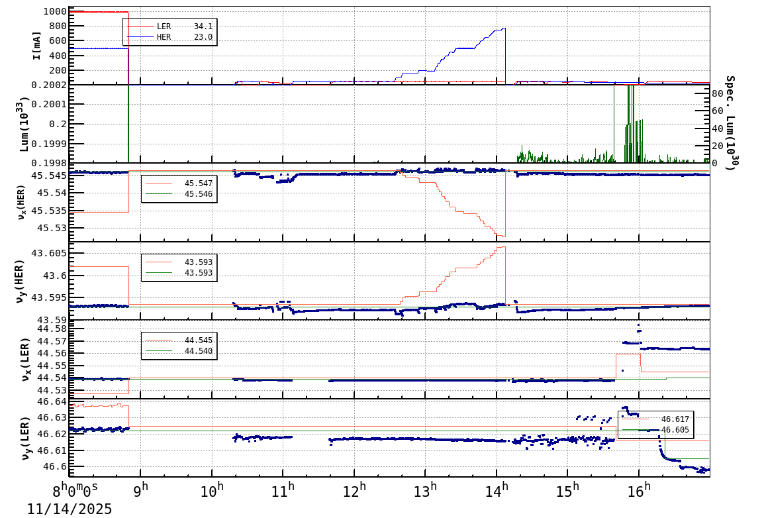Click the 46.63 tick label
The height and width of the screenshot is (518, 764).
(52, 417)
